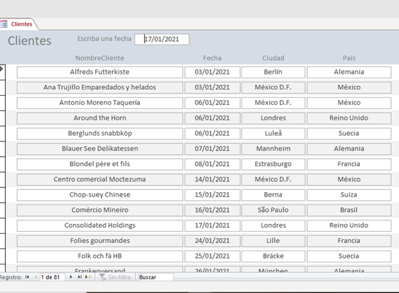Go to next record arrow
The width and height of the screenshot is (399, 293).
pyautogui.click(x=72, y=277)
